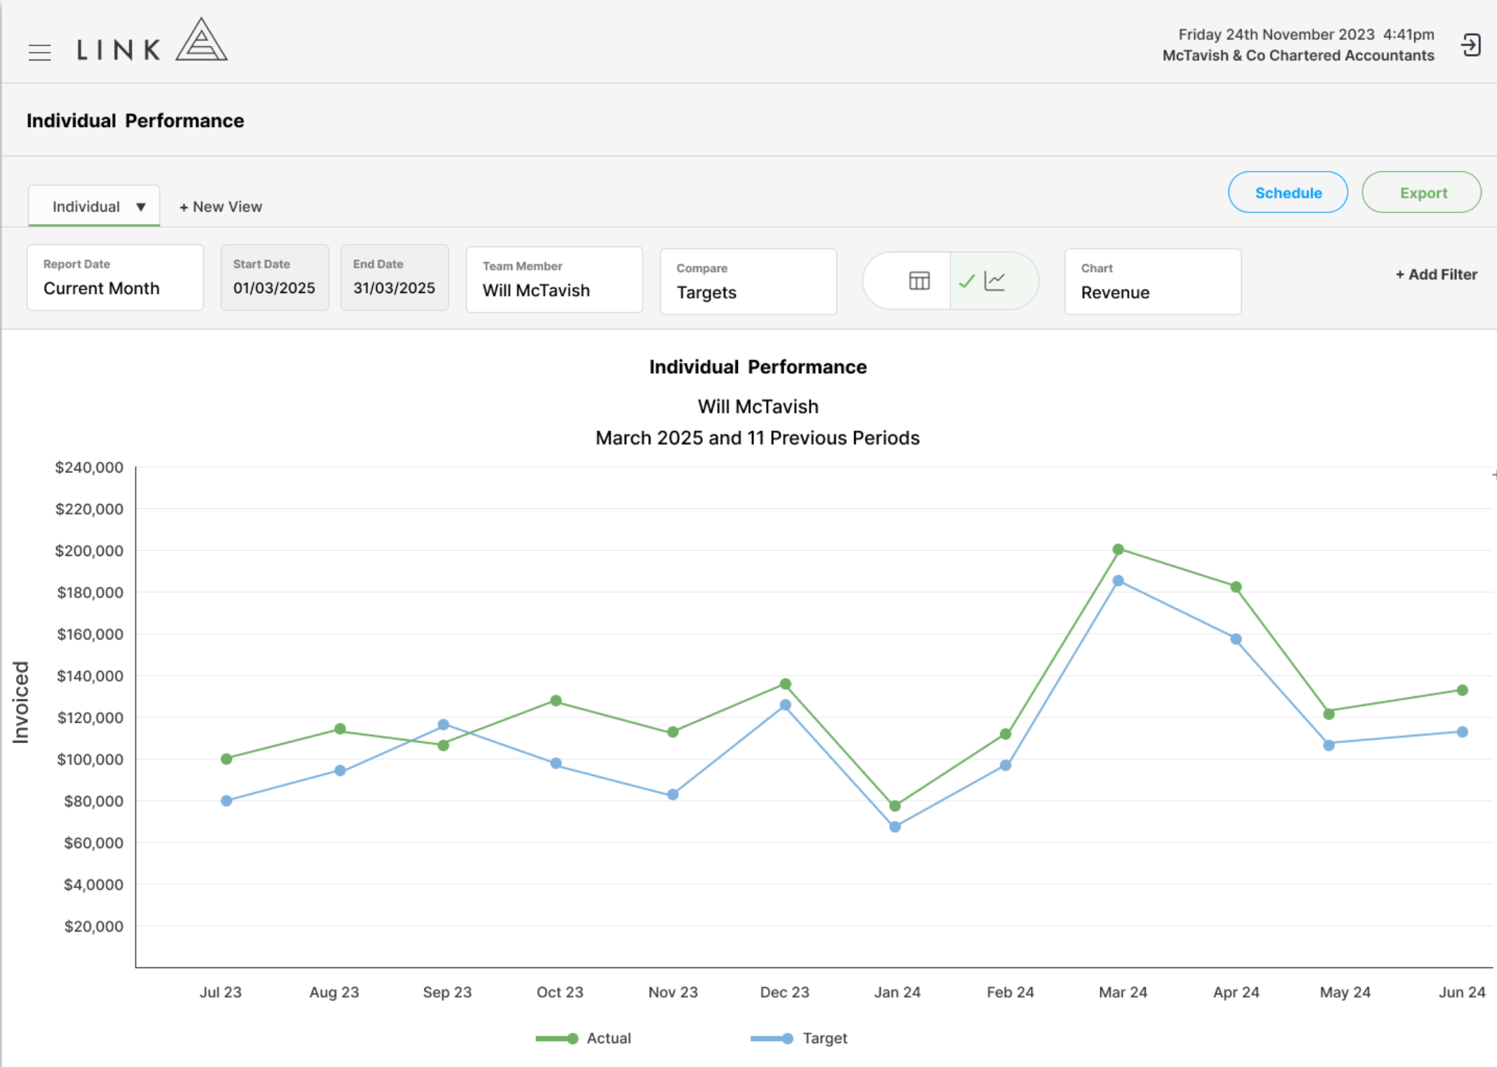The height and width of the screenshot is (1067, 1497).
Task: Toggle the Actual series in legend
Action: [x=583, y=1038]
